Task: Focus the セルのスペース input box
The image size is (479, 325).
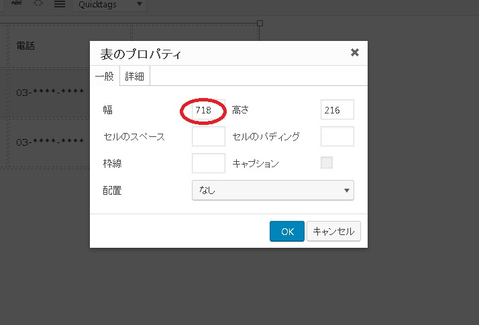Action: coord(208,136)
